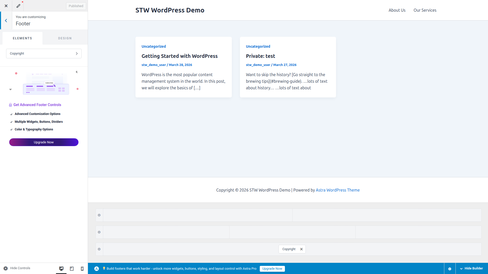Click stw_demo_user author on March 28 post
This screenshot has width=488, height=274.
pos(154,65)
